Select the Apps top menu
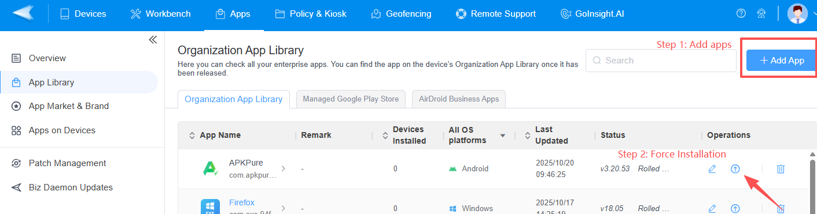 tap(233, 13)
